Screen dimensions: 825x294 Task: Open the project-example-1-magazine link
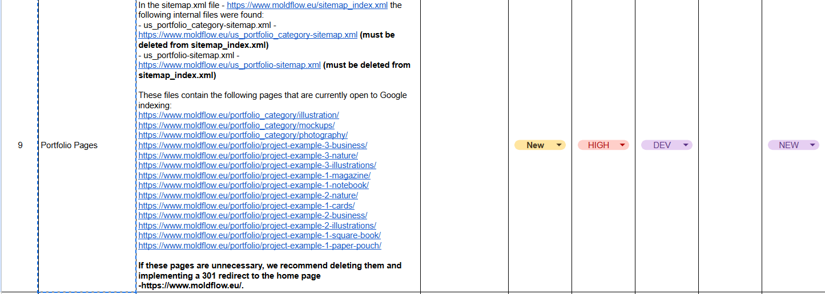254,175
